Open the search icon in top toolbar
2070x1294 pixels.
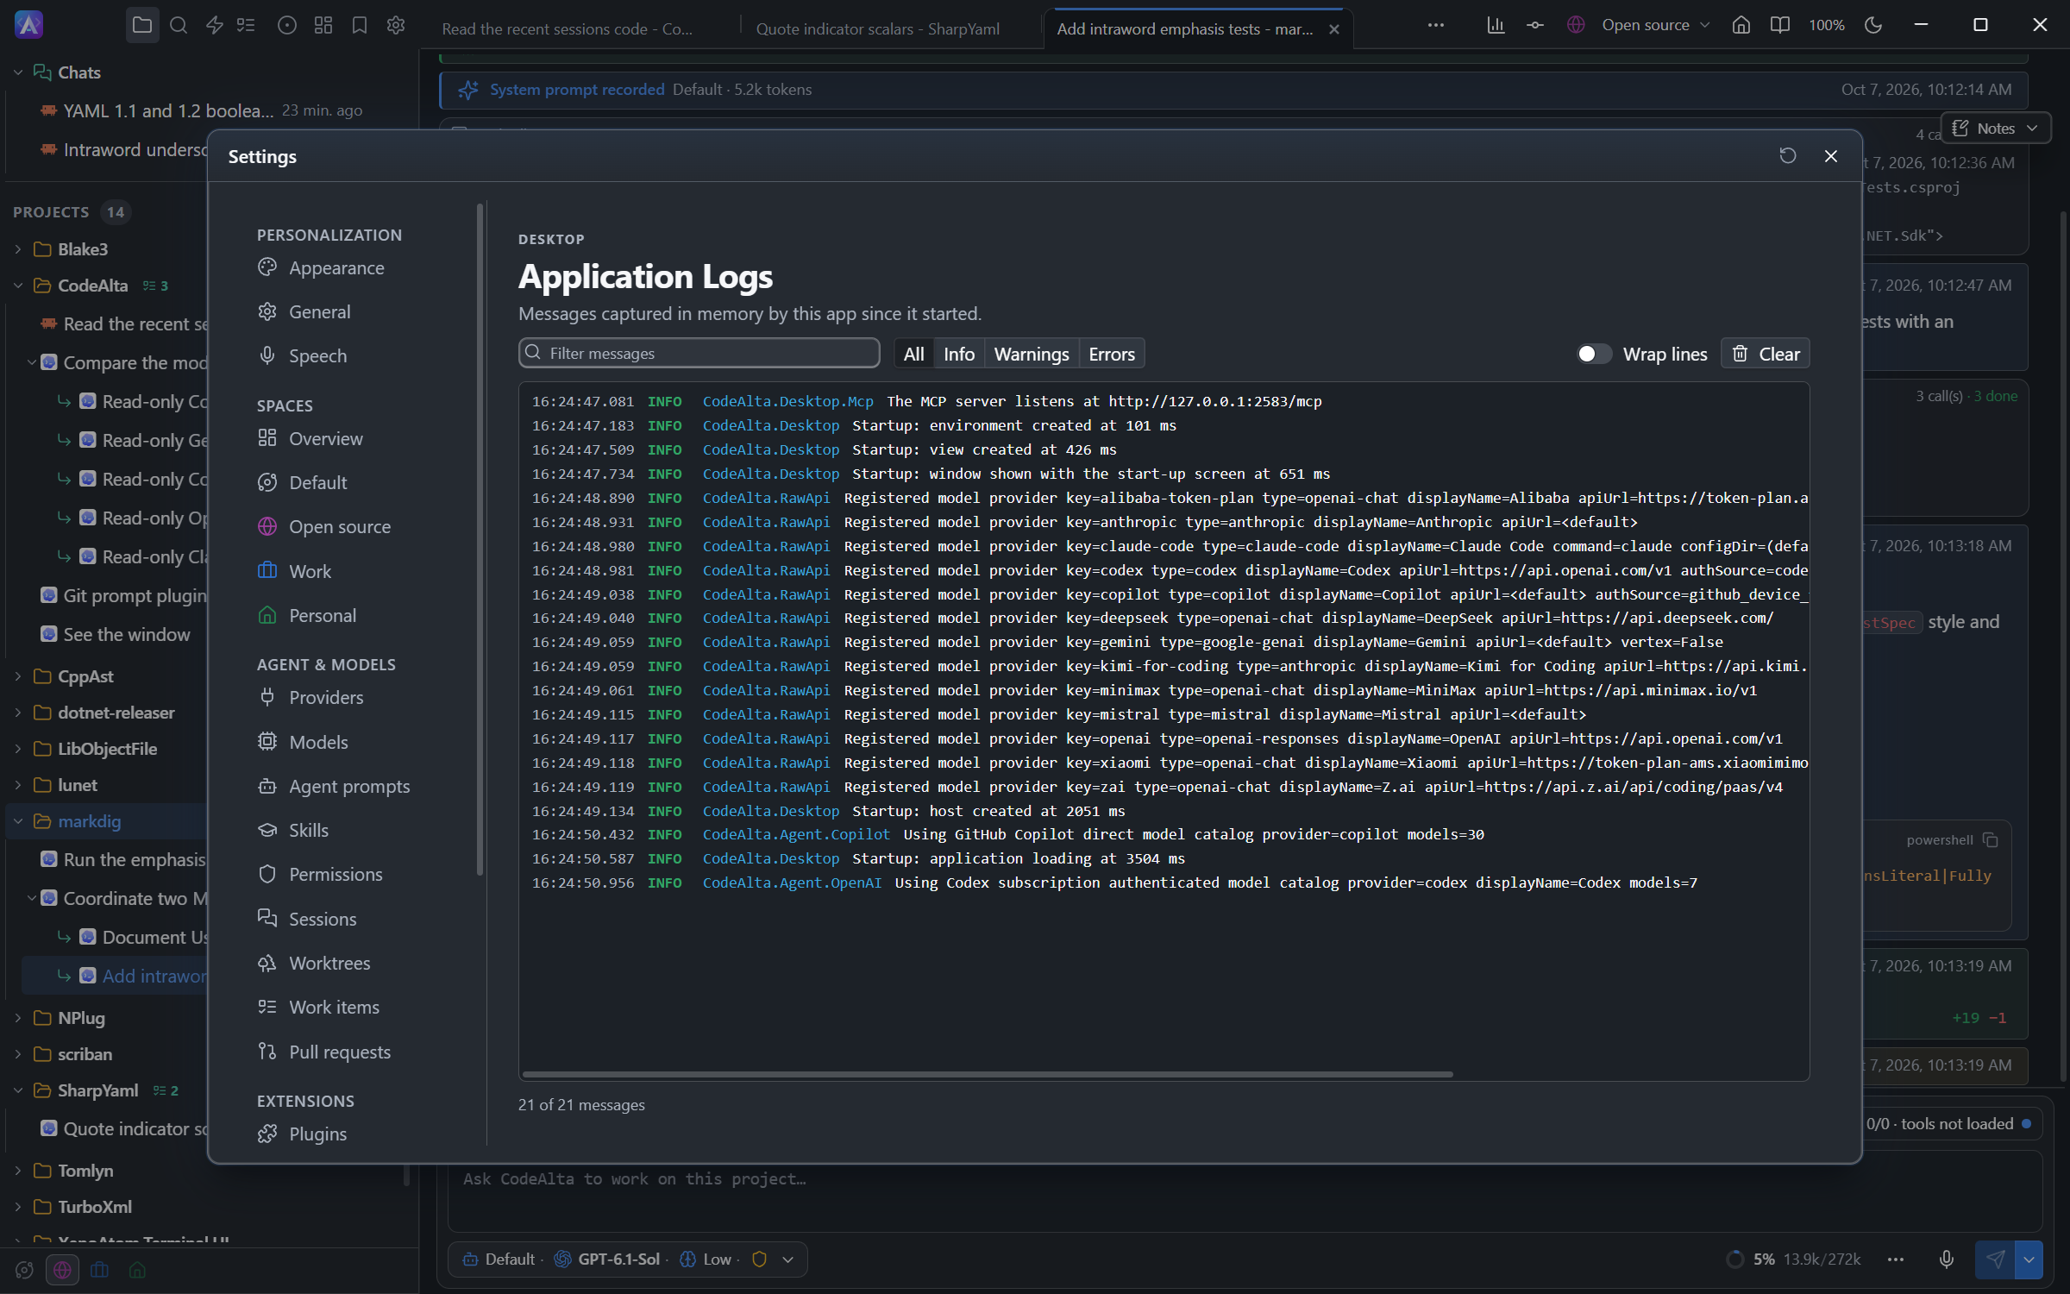[179, 25]
